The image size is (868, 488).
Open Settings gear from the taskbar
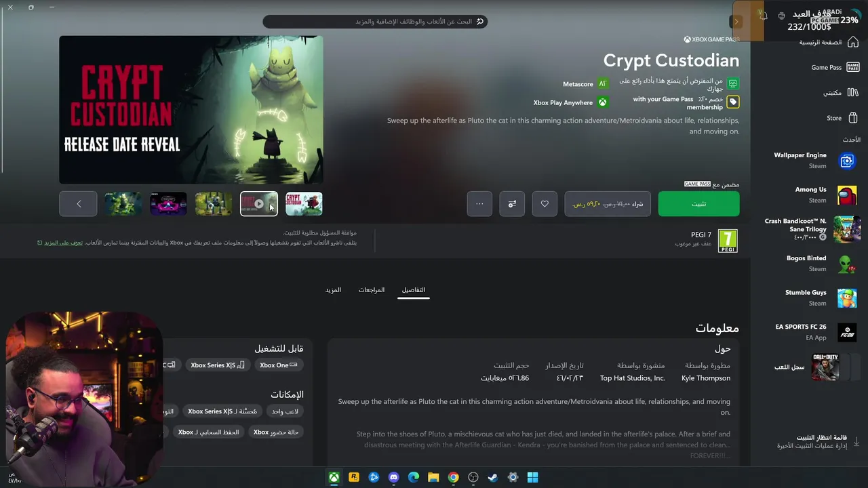click(x=513, y=477)
